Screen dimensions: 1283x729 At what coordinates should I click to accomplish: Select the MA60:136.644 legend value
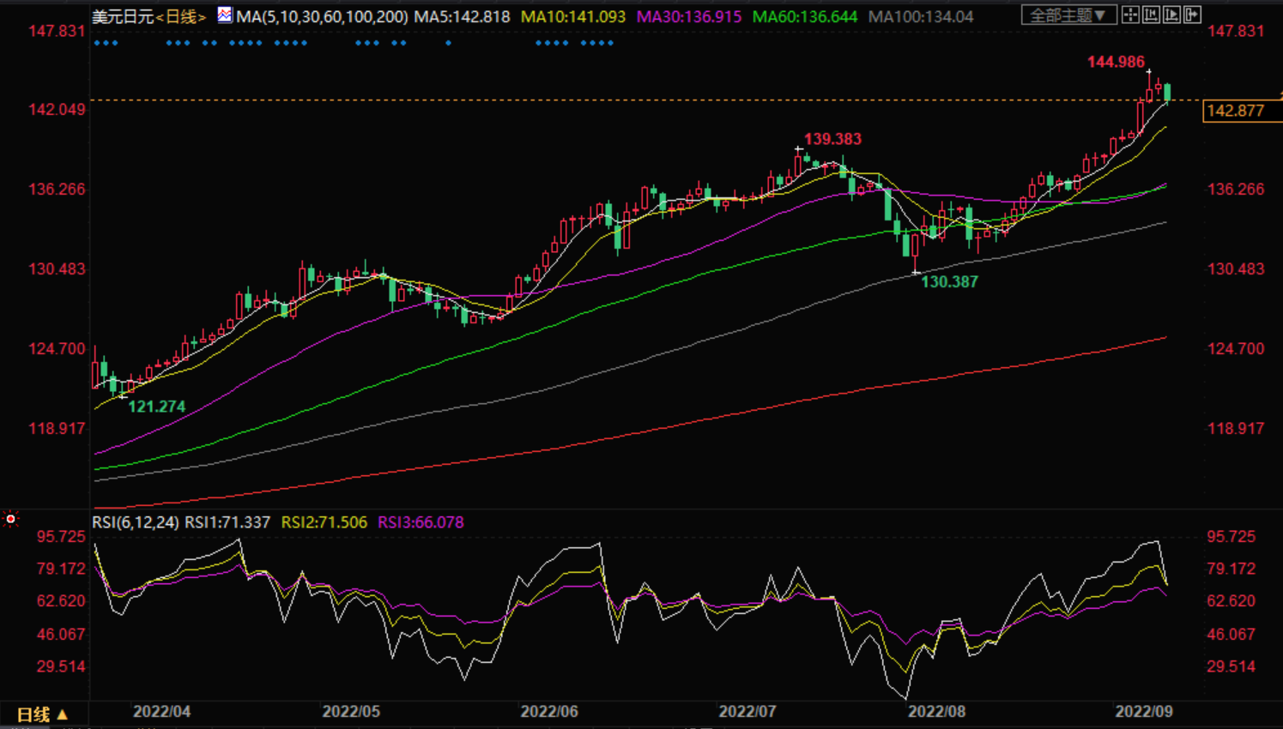tap(805, 16)
